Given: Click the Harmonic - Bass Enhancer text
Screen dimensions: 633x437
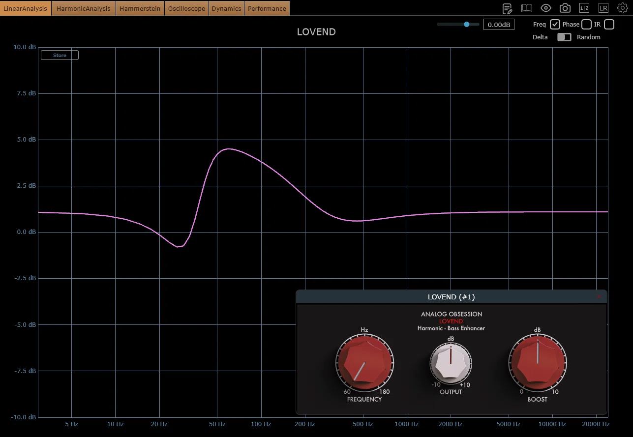Looking at the screenshot, I should [451, 328].
